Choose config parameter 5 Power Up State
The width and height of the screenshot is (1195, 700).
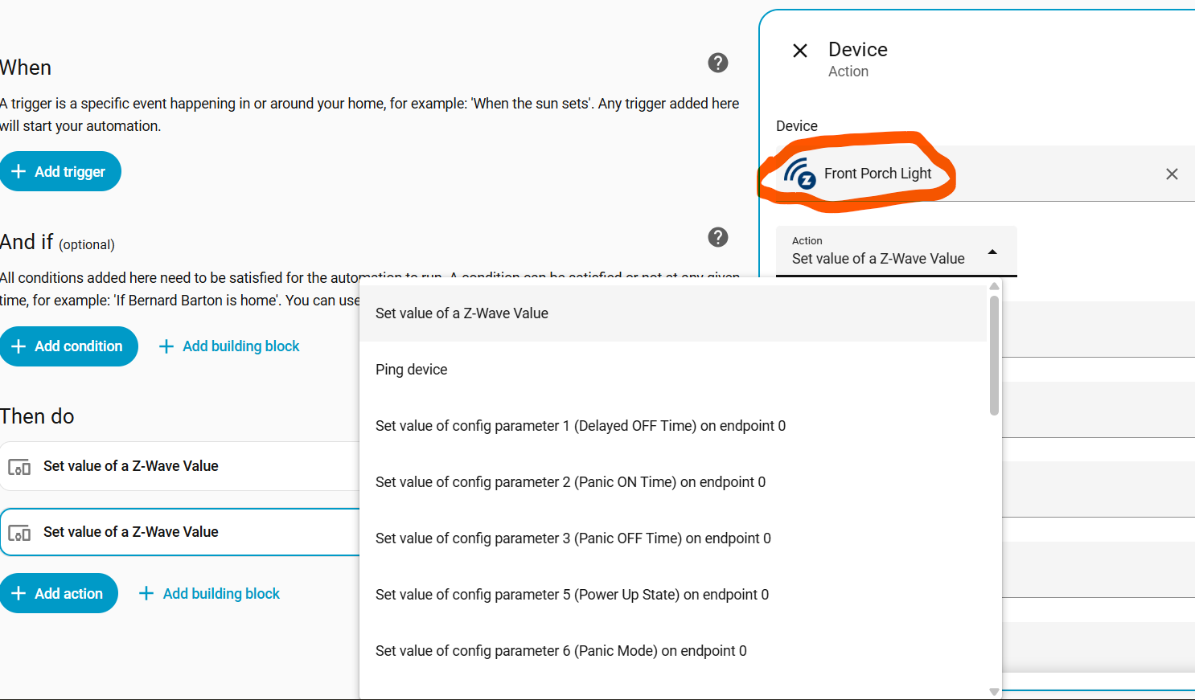click(x=572, y=595)
